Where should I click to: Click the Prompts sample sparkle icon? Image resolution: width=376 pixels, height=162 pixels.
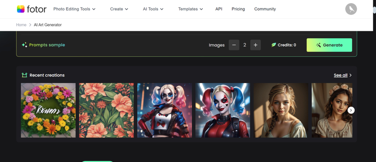(x=25, y=45)
